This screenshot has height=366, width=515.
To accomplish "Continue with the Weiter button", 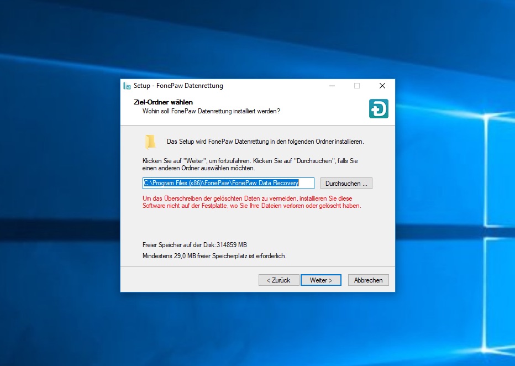I will (321, 280).
